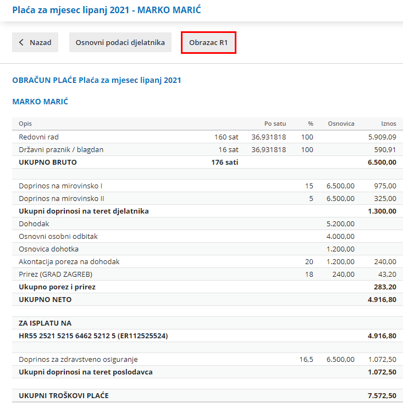Click the Opis column header
The height and width of the screenshot is (408, 403).
25,124
